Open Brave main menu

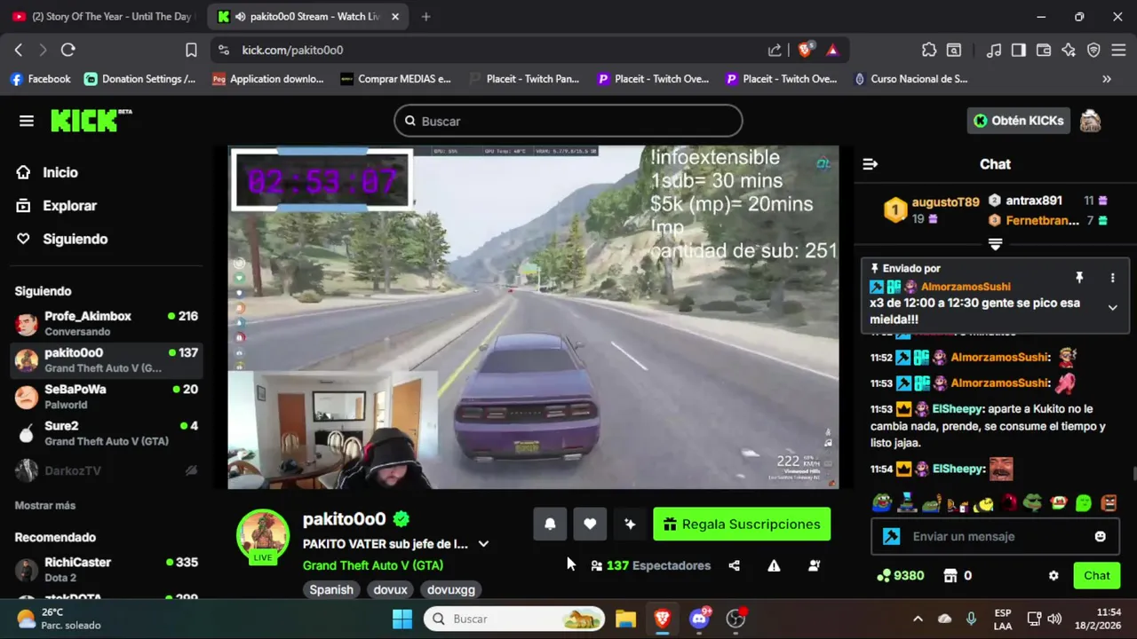pyautogui.click(x=1118, y=50)
